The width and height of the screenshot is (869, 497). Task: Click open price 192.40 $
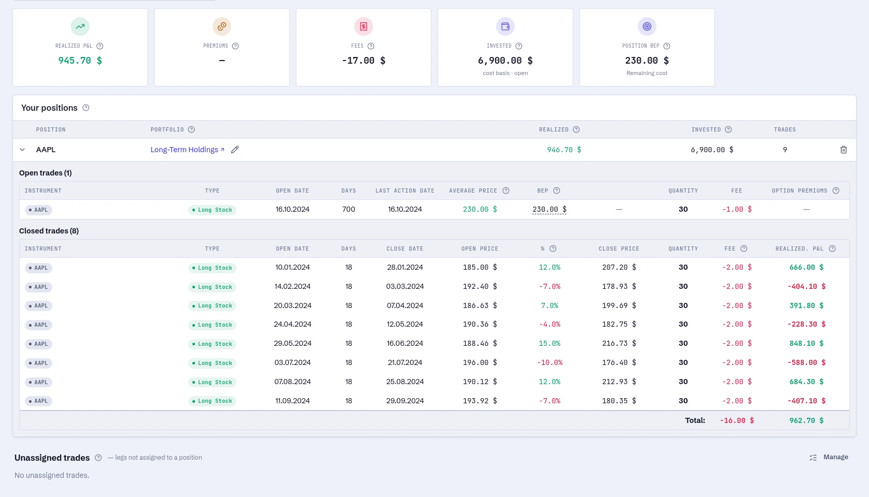(480, 287)
